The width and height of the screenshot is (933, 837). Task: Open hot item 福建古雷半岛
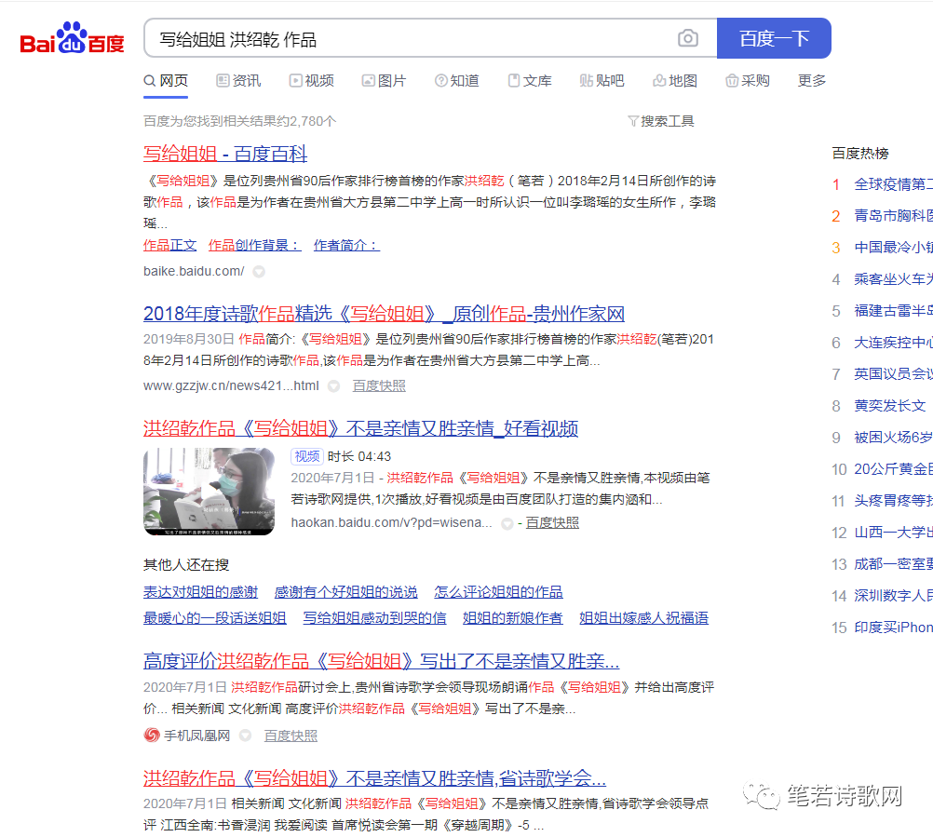pyautogui.click(x=893, y=311)
